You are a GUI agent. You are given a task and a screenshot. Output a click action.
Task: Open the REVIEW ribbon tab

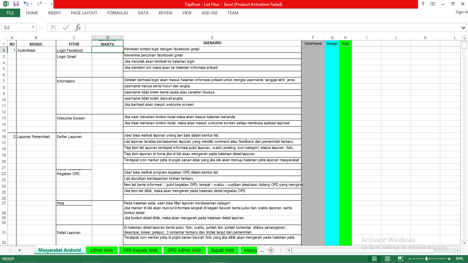(x=165, y=13)
